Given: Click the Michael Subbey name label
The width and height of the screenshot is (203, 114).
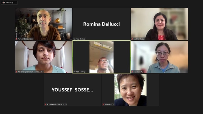Looking at the screenshot, I should coord(79,72).
